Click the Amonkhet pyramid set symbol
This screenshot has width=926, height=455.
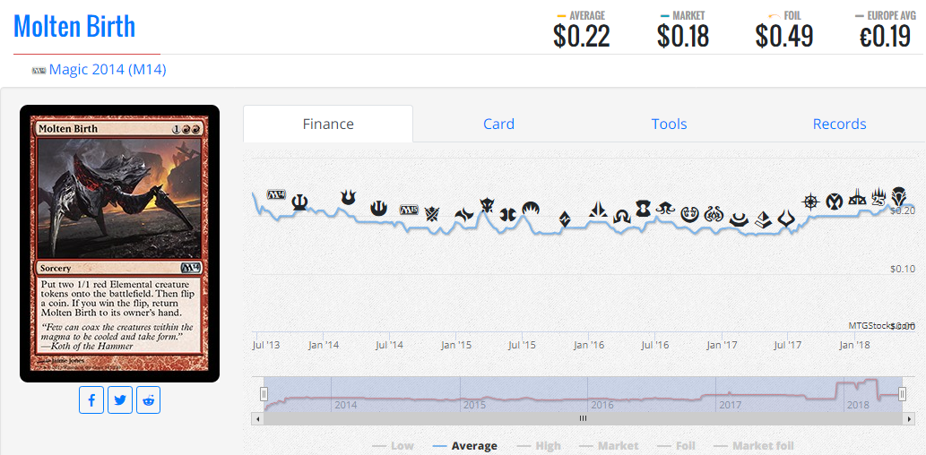pyautogui.click(x=763, y=219)
